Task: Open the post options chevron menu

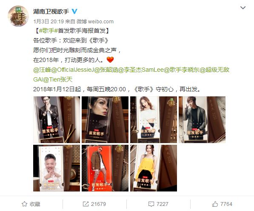Action: 243,8
